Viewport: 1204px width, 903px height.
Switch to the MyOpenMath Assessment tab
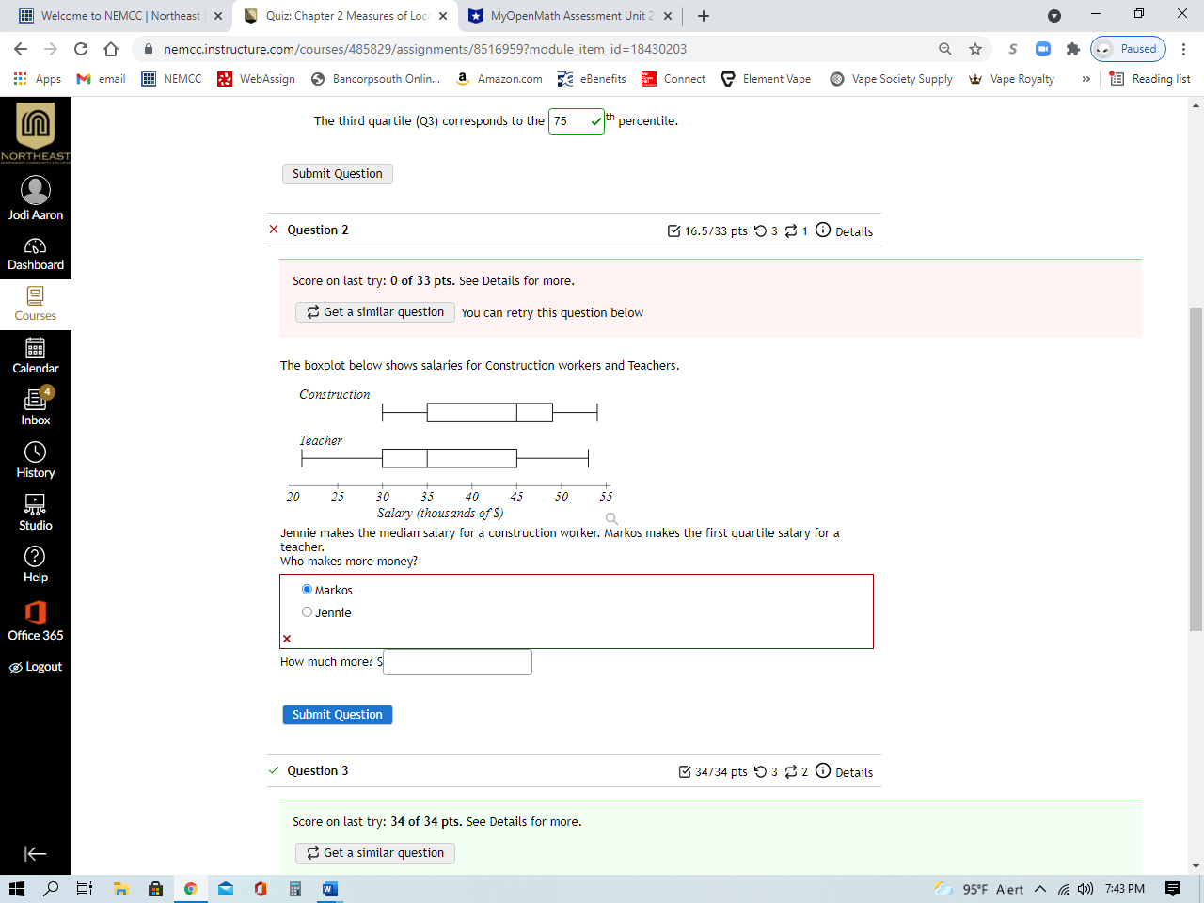tap(563, 16)
